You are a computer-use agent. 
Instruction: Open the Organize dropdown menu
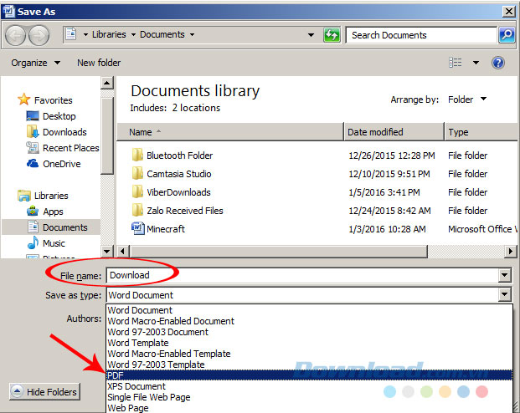tap(36, 63)
